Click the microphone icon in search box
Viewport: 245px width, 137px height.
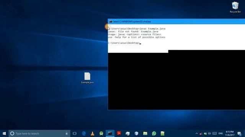pyautogui.click(x=67, y=134)
